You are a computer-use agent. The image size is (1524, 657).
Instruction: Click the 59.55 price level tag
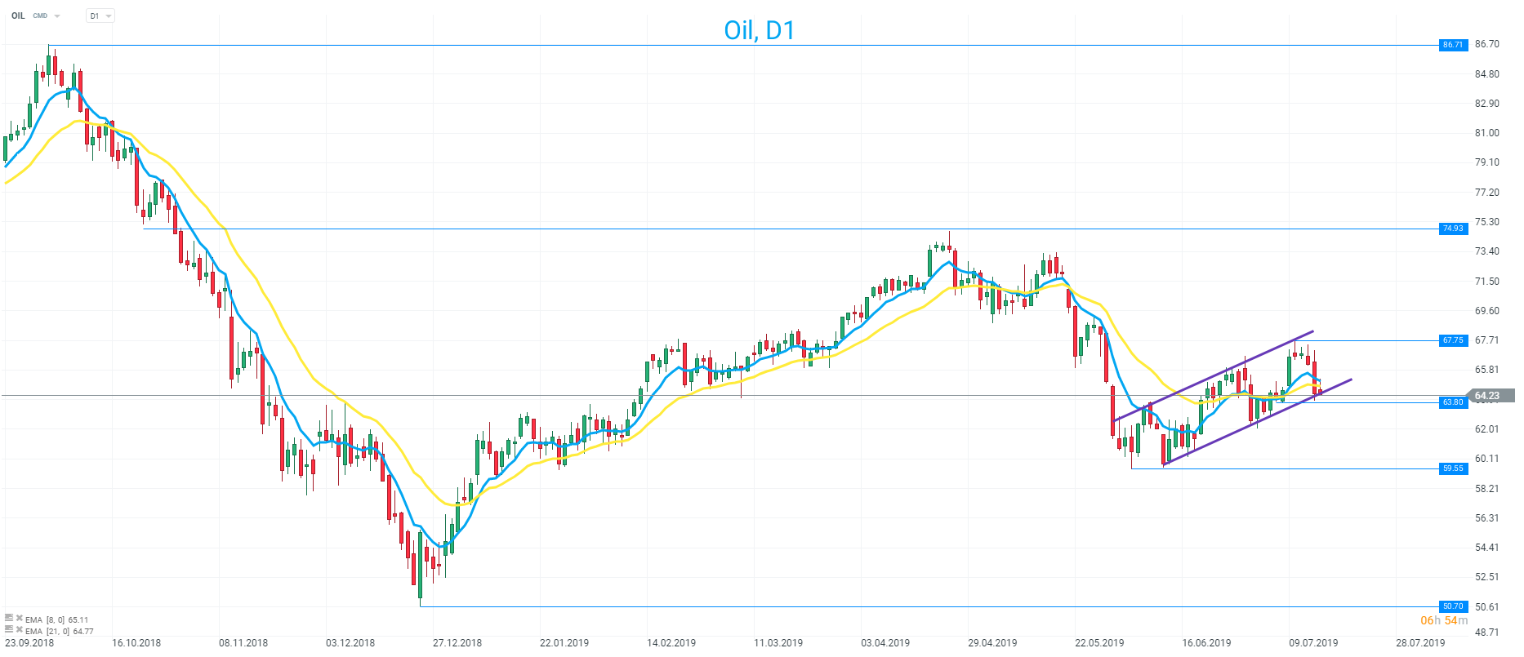tap(1452, 468)
